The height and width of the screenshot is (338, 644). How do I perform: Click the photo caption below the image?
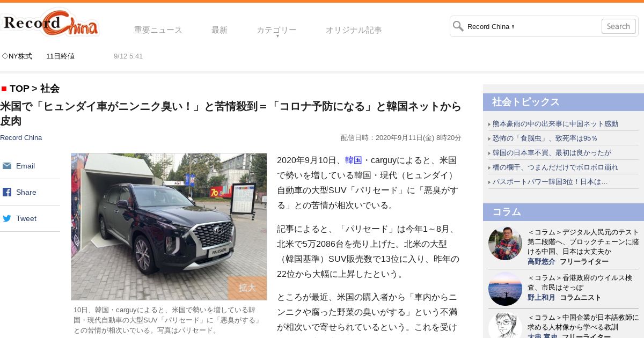coord(168,320)
